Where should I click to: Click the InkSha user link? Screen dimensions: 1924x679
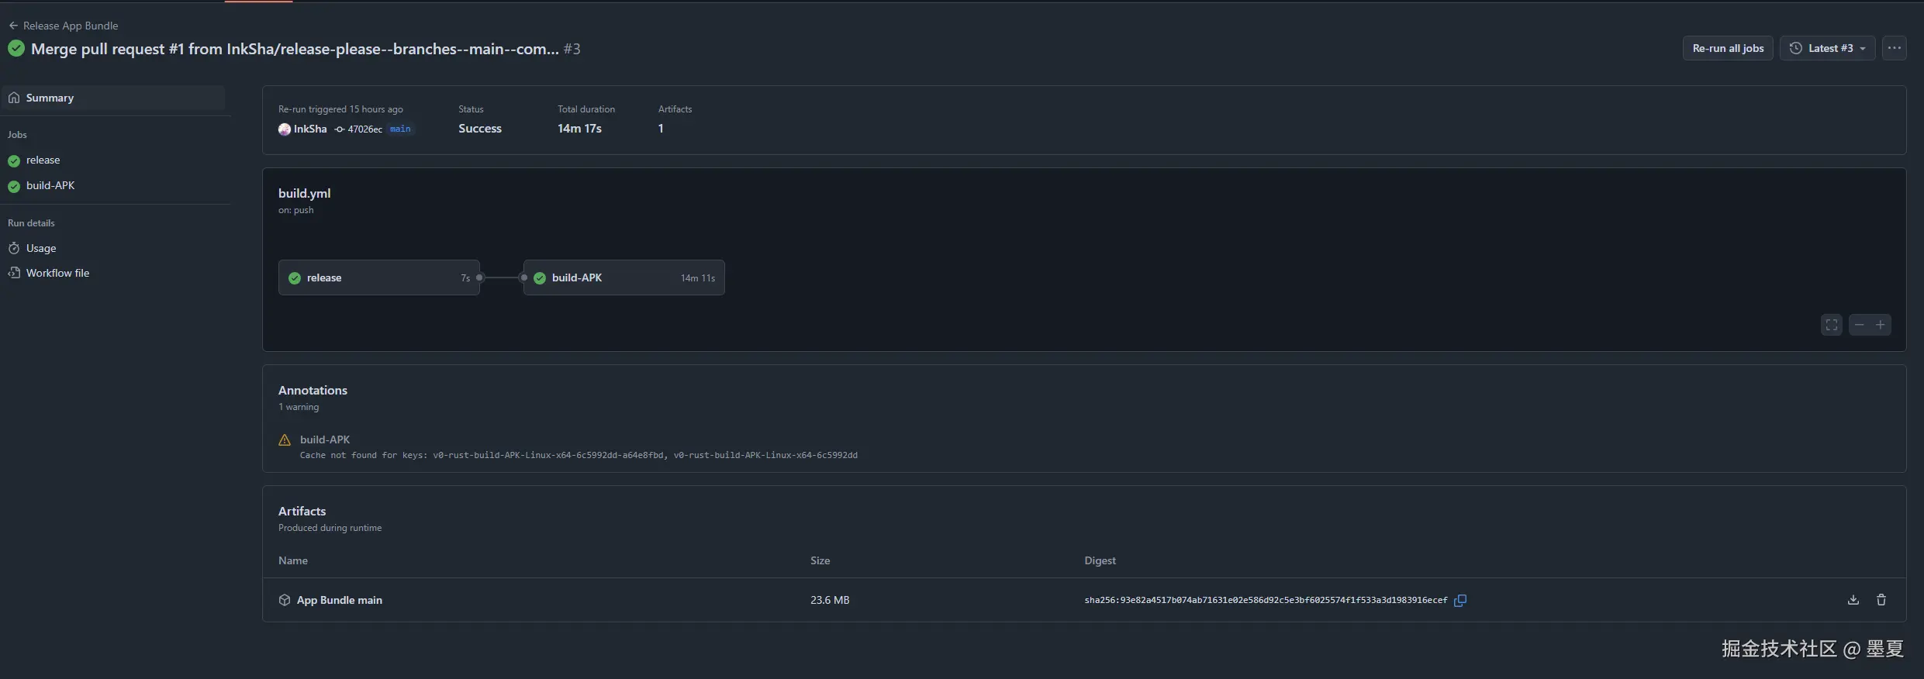point(310,129)
